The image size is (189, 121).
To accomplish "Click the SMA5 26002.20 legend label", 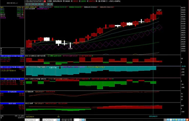I will [x=30, y=7].
